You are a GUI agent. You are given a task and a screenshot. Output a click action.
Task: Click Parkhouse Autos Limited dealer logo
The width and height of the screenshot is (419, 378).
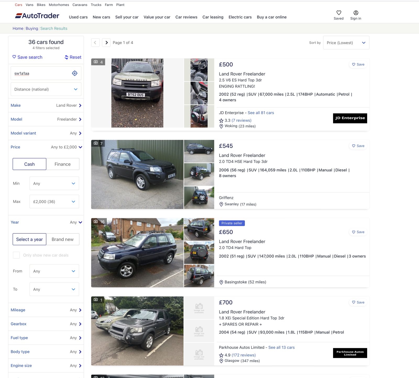[350, 353]
